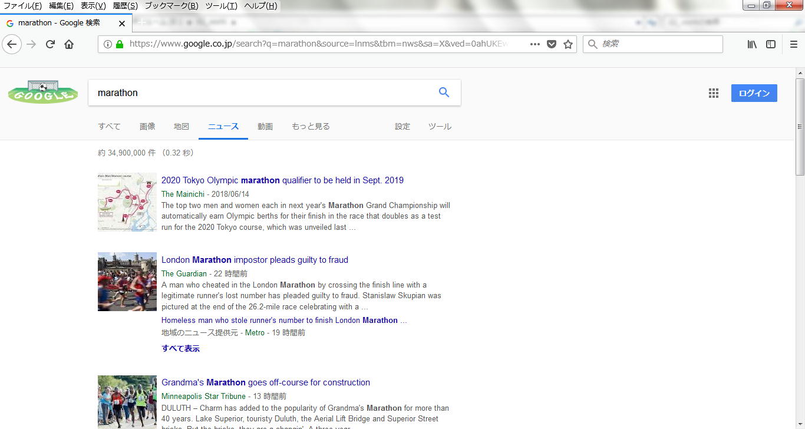Switch to the 地図 results tab
Viewport: 805px width, 429px height.
[182, 126]
